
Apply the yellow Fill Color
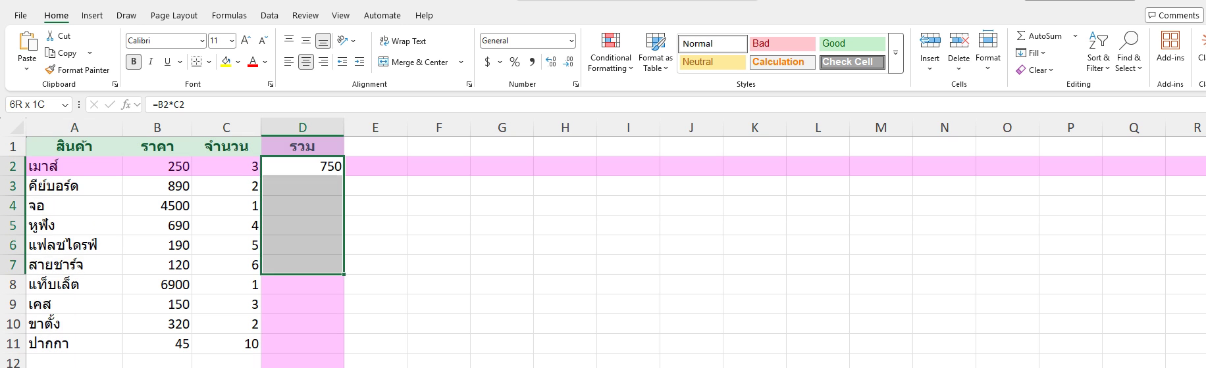pyautogui.click(x=226, y=62)
